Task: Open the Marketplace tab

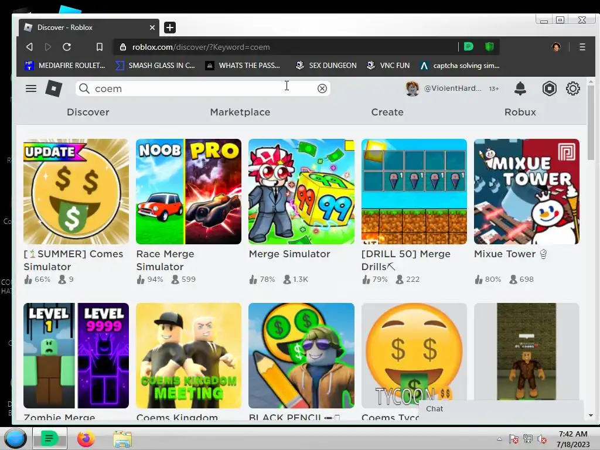Action: (x=240, y=112)
